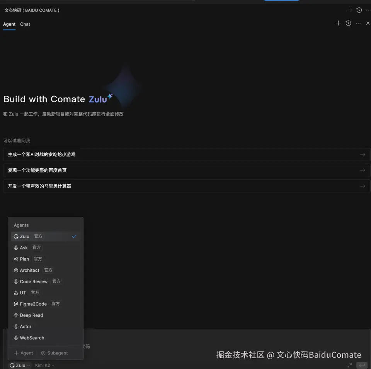Select the UT agent
The image size is (371, 369).
pos(46,293)
